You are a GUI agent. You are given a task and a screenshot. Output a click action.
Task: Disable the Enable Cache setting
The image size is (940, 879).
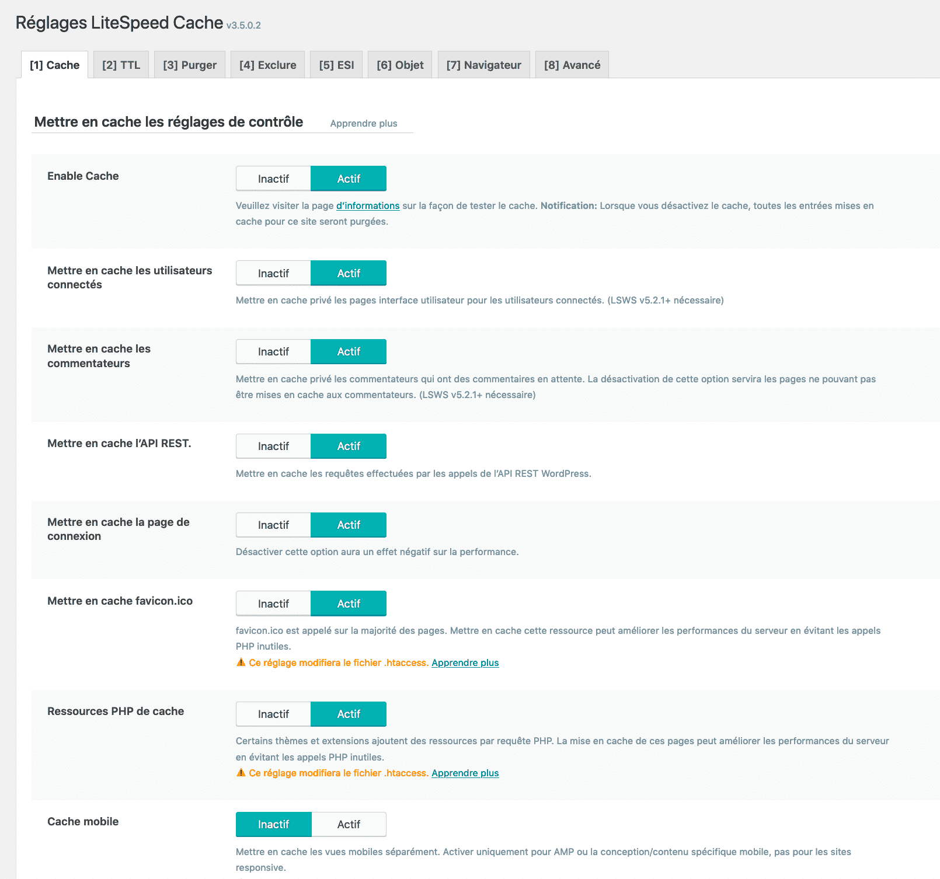point(273,178)
